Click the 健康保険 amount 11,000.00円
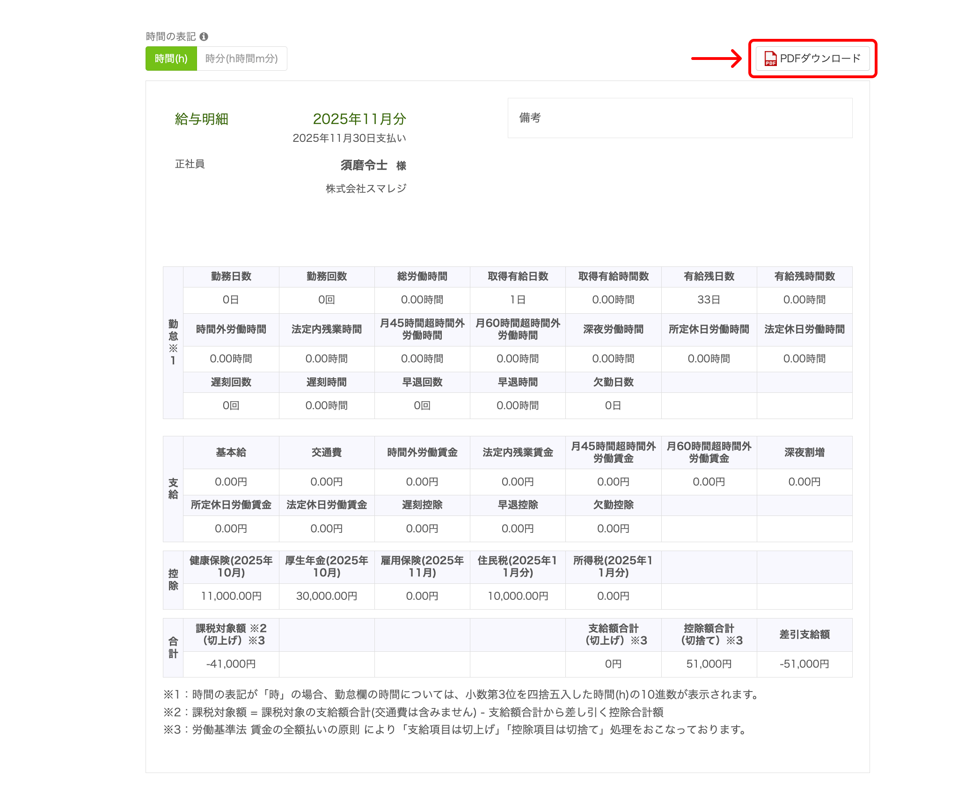The height and width of the screenshot is (810, 958). coord(231,596)
